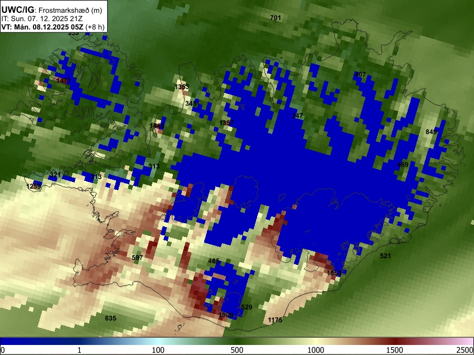This screenshot has width=474, height=355.
Task: Click the map value 1259
Action: (33, 186)
